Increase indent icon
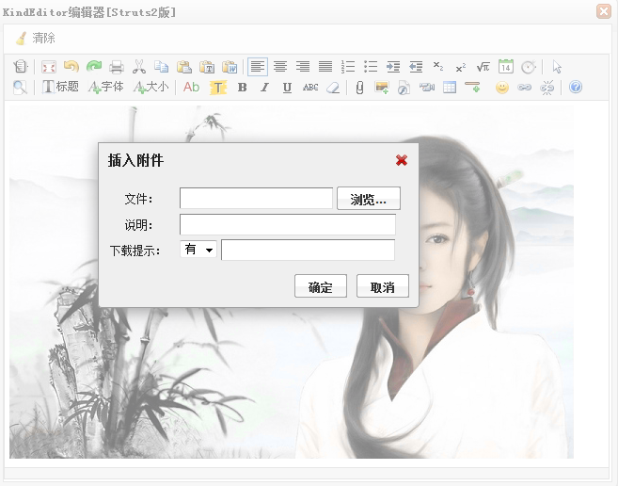Image resolution: width=618 pixels, height=486 pixels. 393,66
